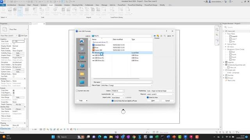Go back using the dialog's back arrow
Screen dimensions: 250x140
(155, 36)
